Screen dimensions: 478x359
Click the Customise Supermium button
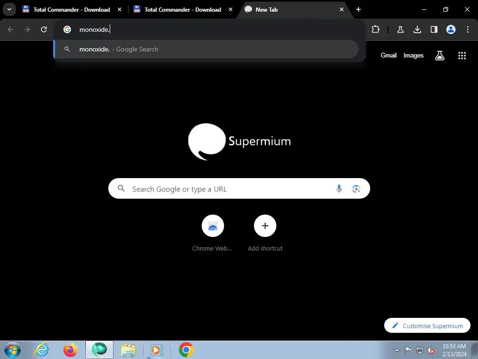click(x=427, y=326)
